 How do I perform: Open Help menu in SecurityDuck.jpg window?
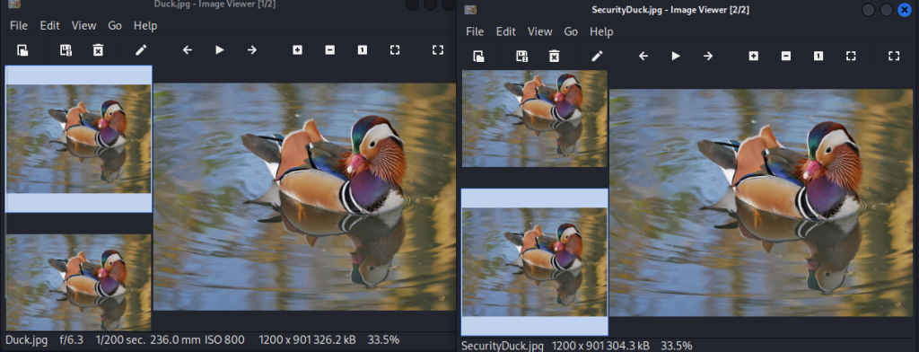(601, 31)
